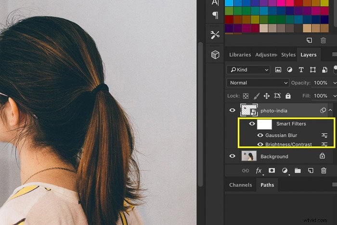Hide the Background layer
The image size is (337, 225).
[232, 156]
